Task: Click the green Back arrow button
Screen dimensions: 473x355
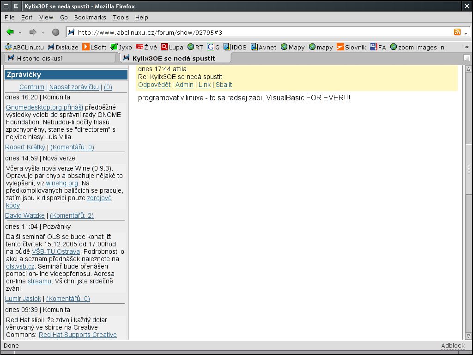Action: point(10,32)
